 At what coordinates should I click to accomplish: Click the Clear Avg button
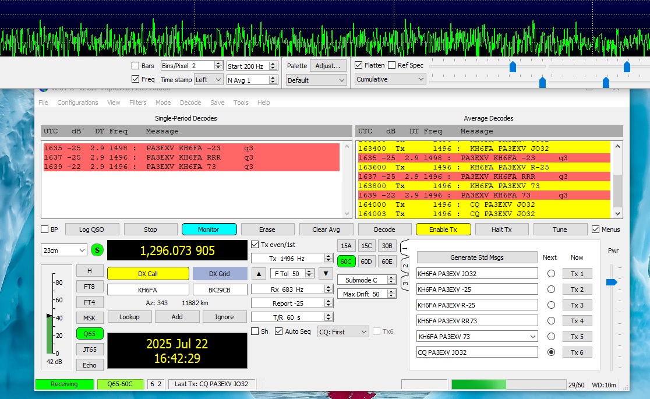(326, 229)
